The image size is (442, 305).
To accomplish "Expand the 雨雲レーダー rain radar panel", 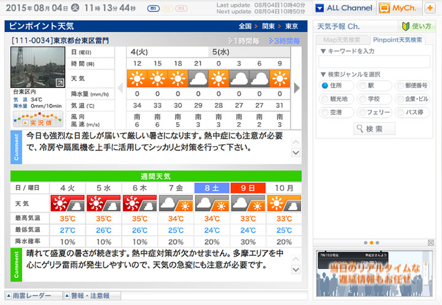I will click(30, 295).
